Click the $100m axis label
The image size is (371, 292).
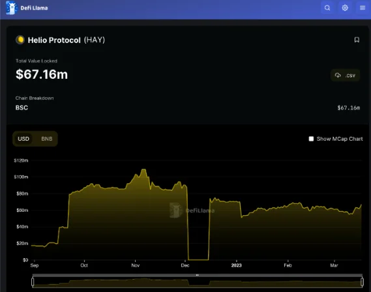pos(21,177)
